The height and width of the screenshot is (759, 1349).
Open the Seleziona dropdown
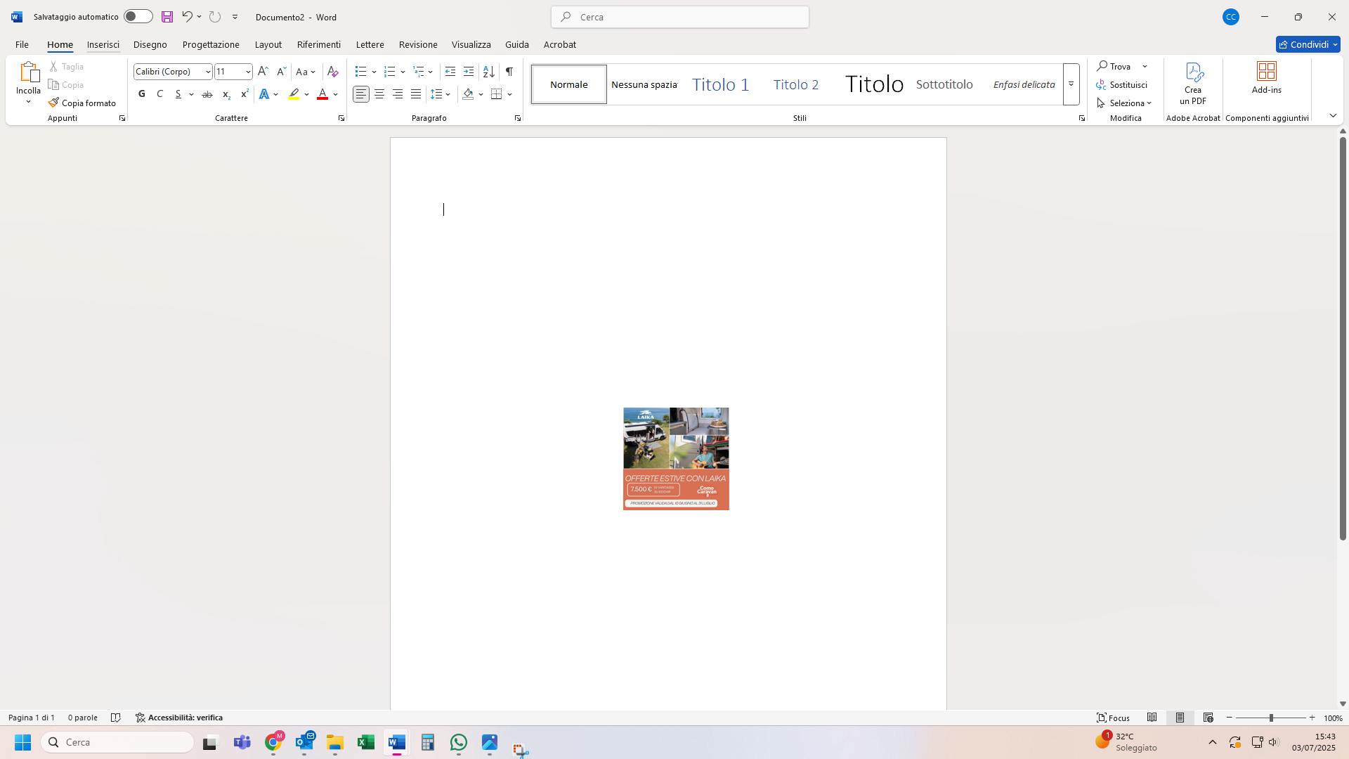1124,103
